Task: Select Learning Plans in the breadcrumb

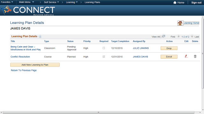Action: [x=92, y=2]
